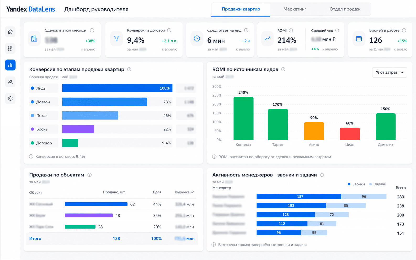The height and width of the screenshot is (260, 416).
Task: Show info for Конверсия по этапам продажи квартир
Action: point(129,69)
